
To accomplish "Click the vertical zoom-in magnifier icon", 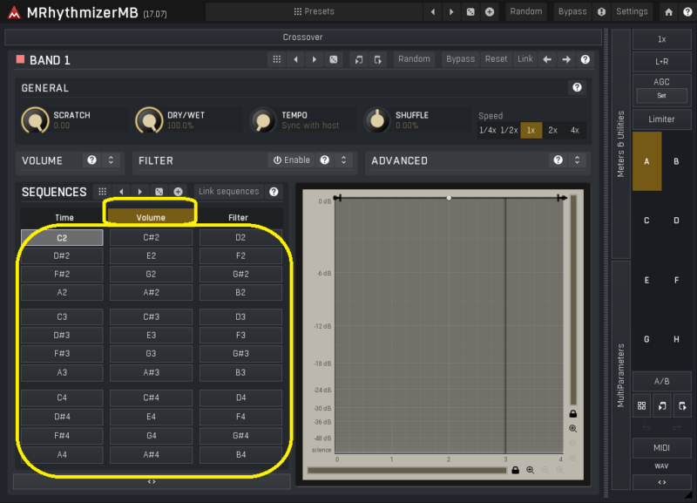I will tap(572, 429).
